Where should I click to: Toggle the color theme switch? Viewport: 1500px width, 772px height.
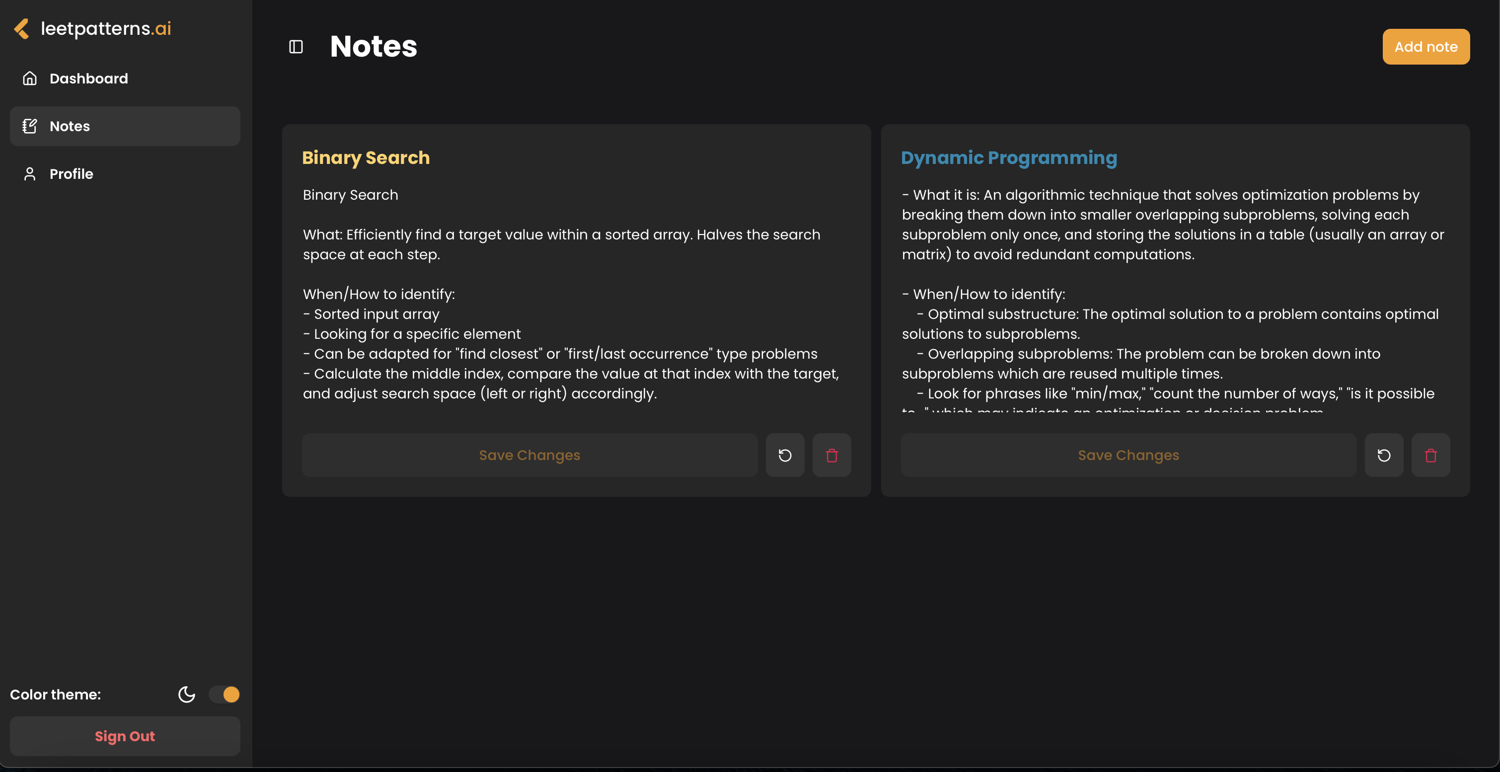[x=224, y=695]
